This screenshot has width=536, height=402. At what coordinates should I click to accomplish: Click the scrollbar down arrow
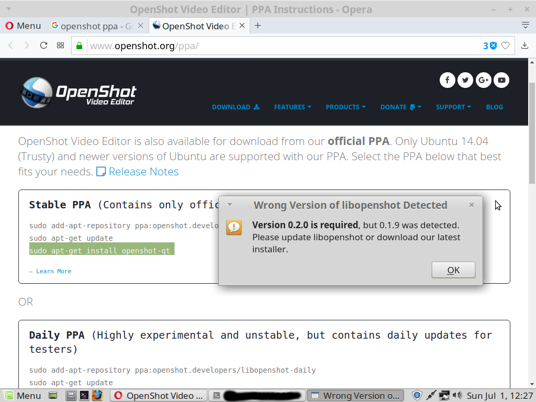532,384
